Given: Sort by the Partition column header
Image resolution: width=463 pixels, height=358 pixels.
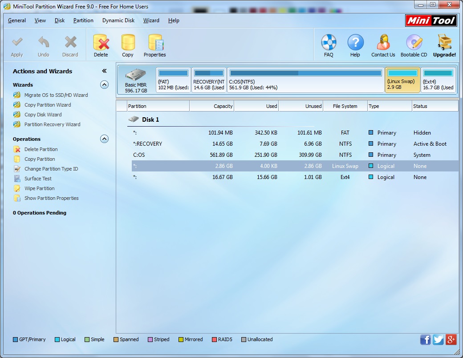Looking at the screenshot, I should point(158,106).
